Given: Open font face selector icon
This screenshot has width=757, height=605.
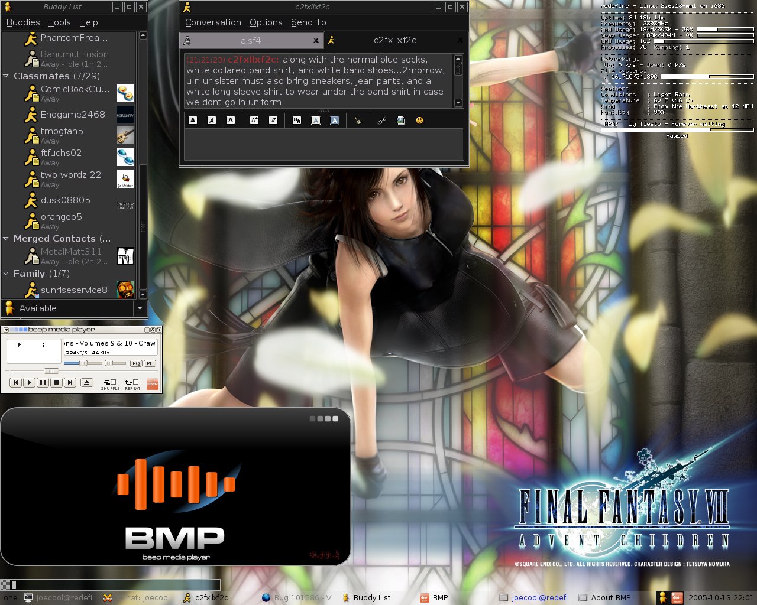Looking at the screenshot, I should [297, 121].
